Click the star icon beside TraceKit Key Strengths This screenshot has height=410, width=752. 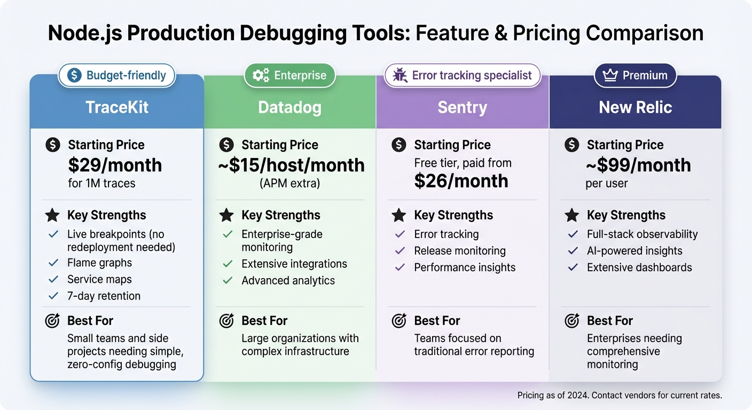click(52, 215)
